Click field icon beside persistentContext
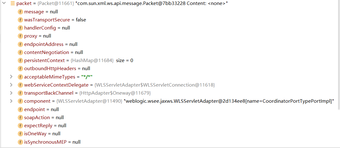340x148 pixels. tap(20, 61)
